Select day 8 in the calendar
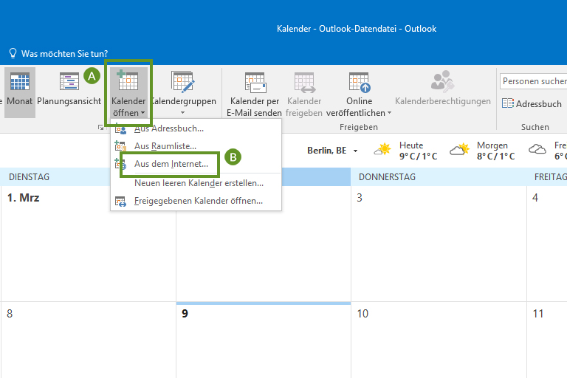Viewport: 567px width, 378px height. tap(89, 340)
